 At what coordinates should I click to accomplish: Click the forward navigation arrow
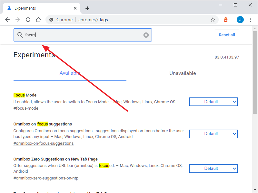pyautogui.click(x=18, y=20)
